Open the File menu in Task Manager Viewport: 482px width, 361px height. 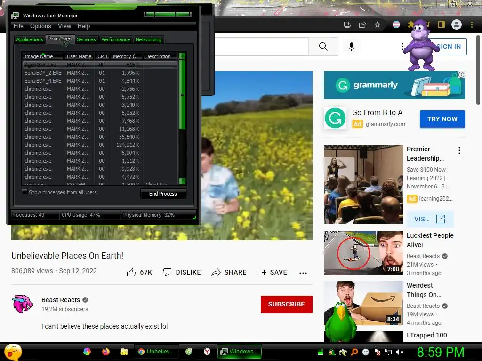point(18,26)
